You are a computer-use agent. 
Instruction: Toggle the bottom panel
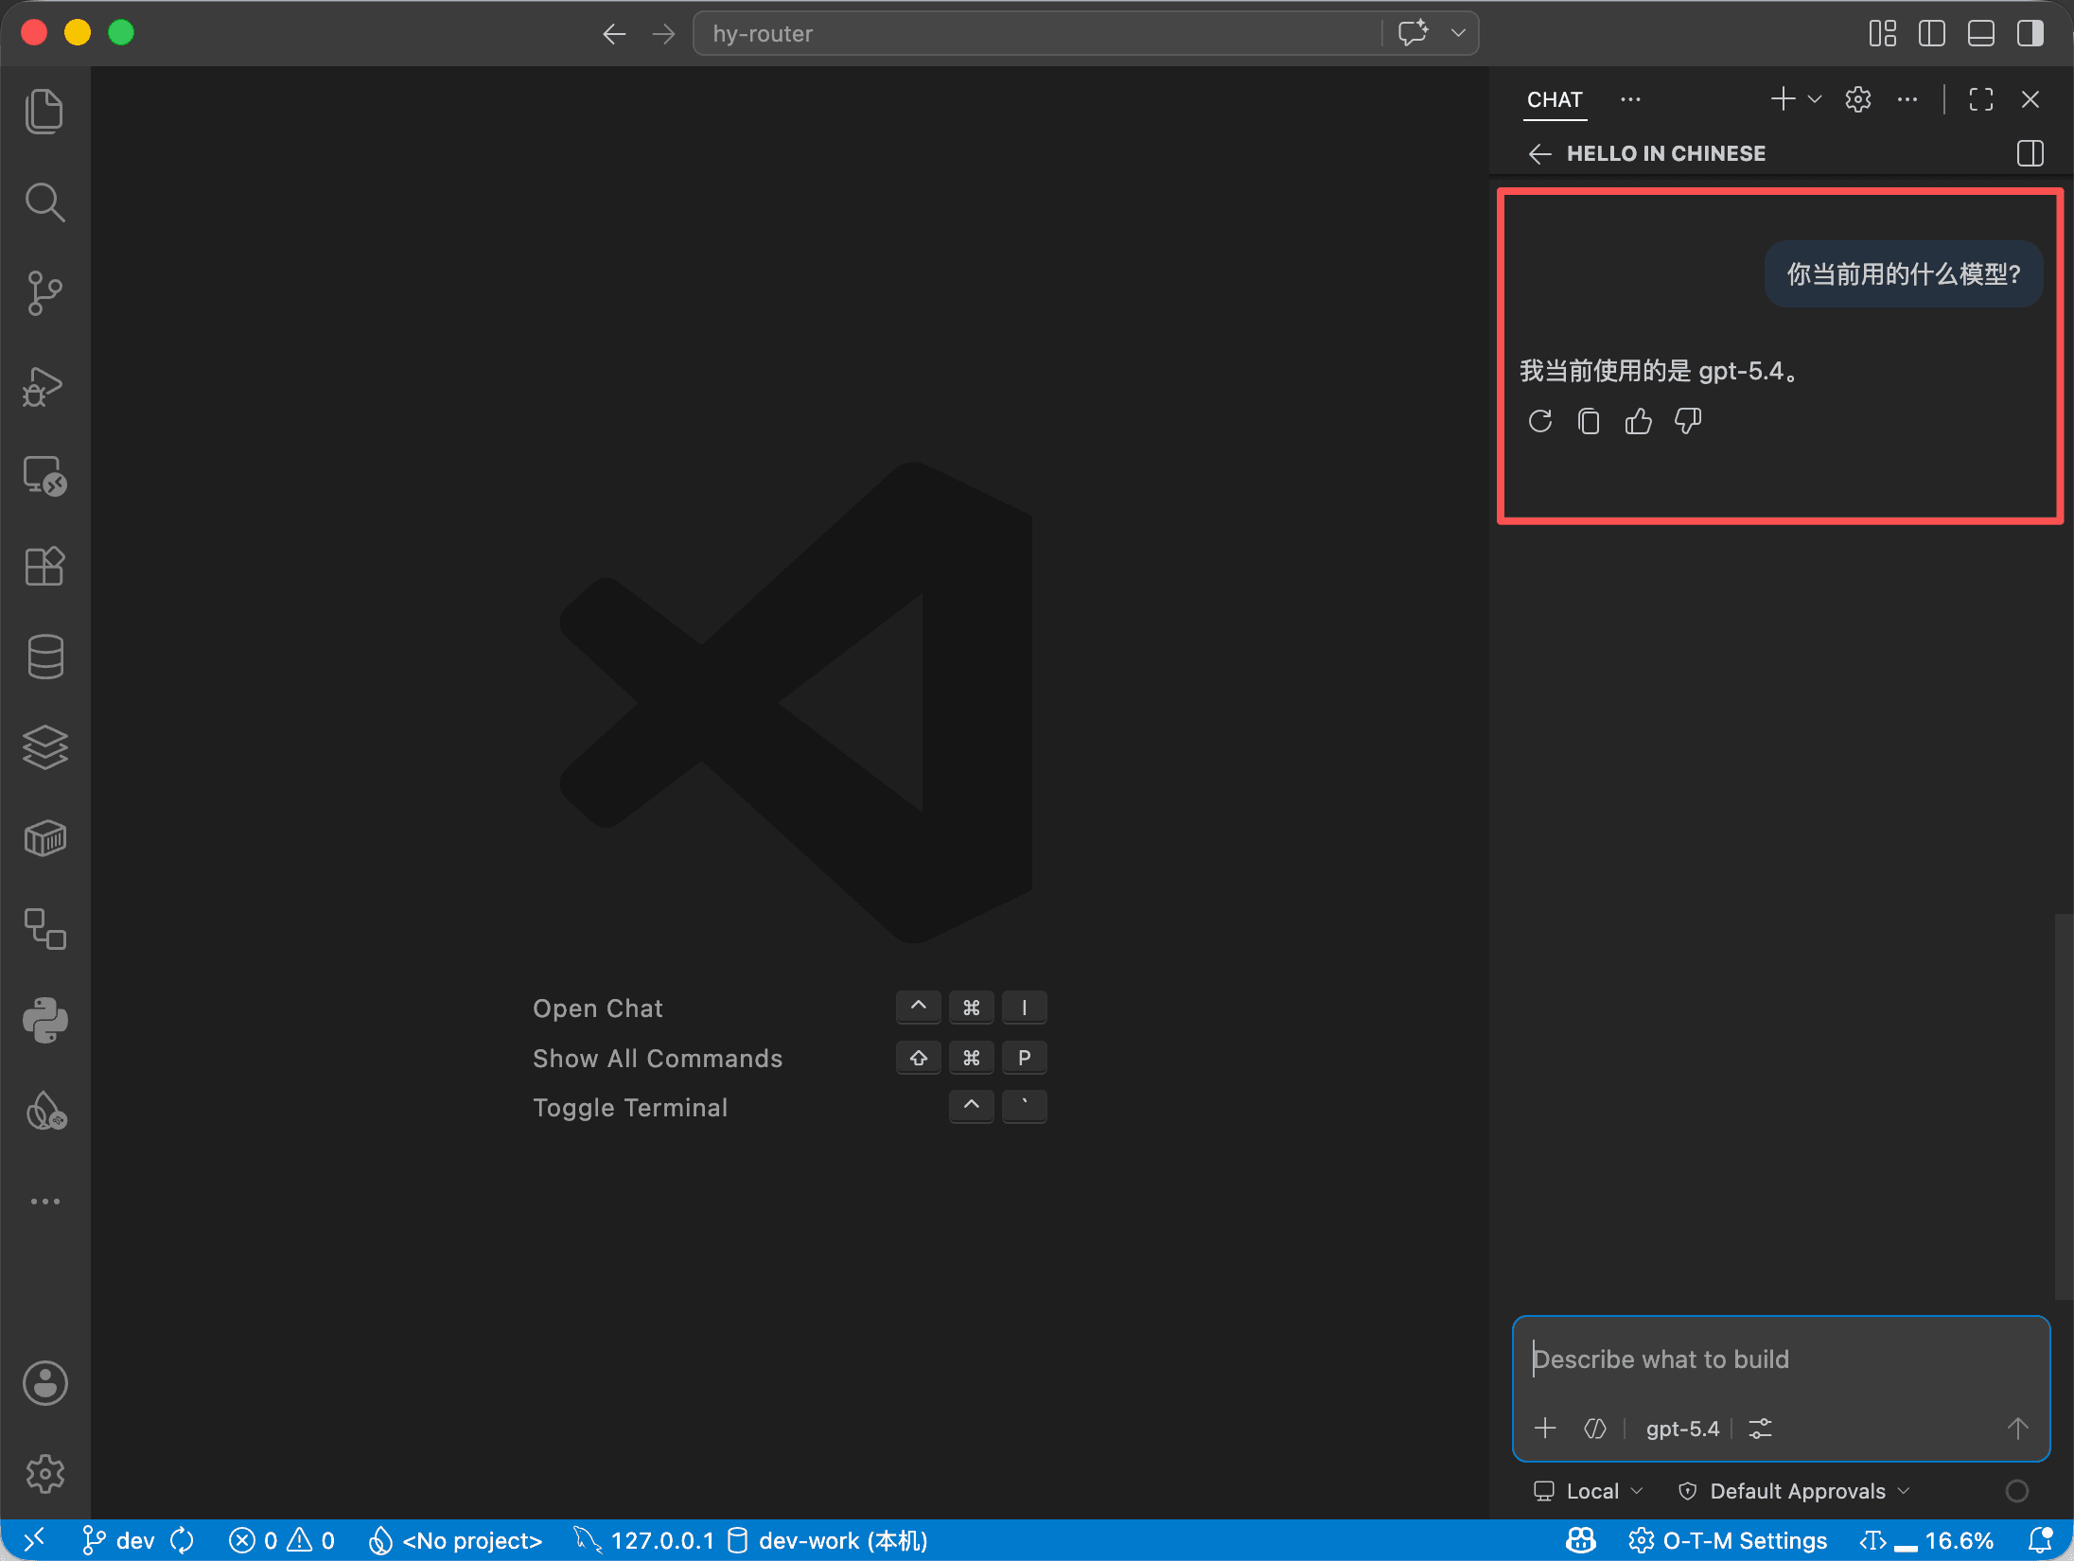click(1980, 33)
